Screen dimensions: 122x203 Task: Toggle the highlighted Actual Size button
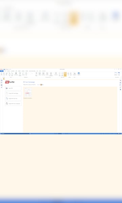click(x=65, y=74)
